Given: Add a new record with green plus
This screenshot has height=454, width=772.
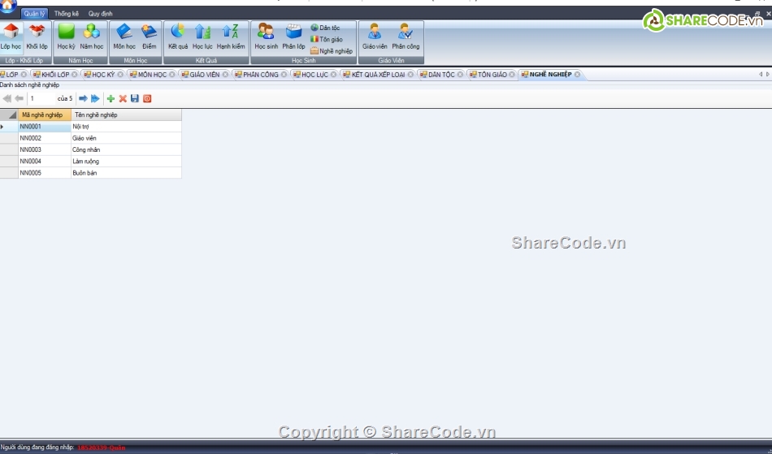Looking at the screenshot, I should coord(111,98).
